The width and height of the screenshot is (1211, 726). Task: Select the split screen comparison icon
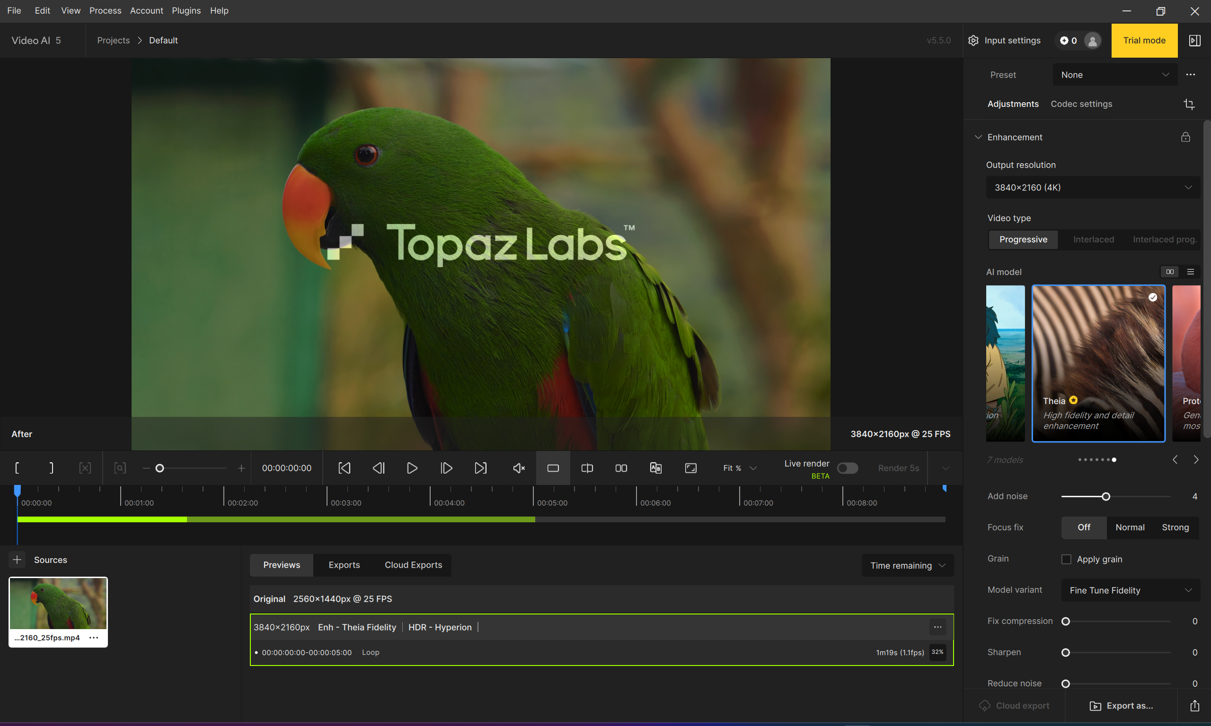pos(587,468)
